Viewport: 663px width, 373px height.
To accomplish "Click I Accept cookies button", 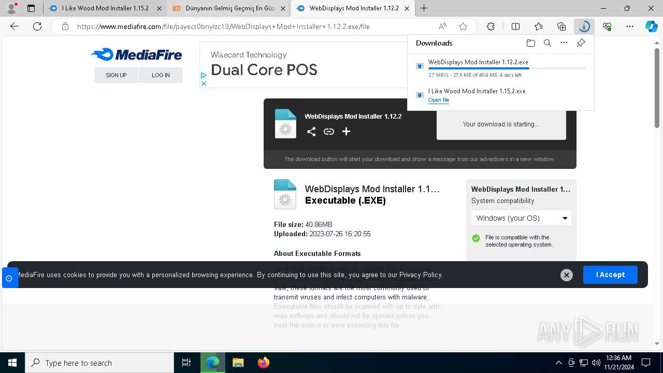I will [x=610, y=275].
